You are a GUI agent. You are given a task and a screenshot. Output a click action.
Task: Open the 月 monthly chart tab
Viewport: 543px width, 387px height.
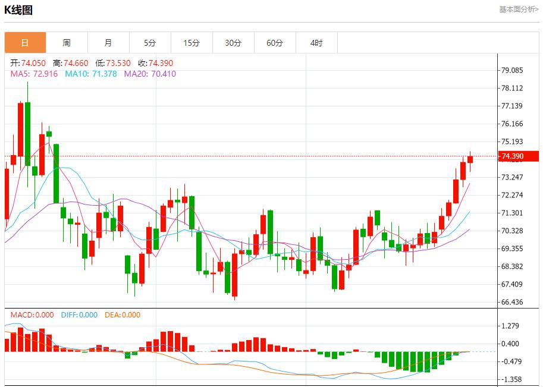108,43
